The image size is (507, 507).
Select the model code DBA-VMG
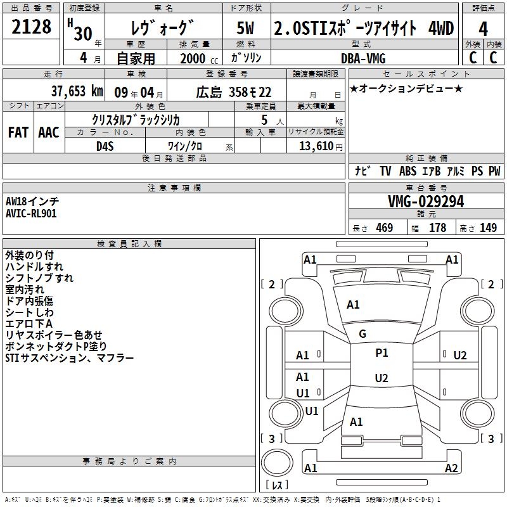(x=363, y=58)
